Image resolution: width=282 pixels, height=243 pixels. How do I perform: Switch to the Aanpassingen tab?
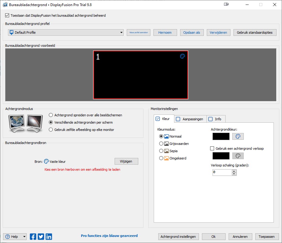pyautogui.click(x=190, y=119)
